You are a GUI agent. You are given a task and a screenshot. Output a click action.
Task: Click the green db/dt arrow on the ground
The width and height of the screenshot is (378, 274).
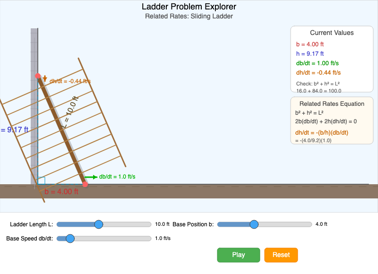pyautogui.click(x=92, y=176)
